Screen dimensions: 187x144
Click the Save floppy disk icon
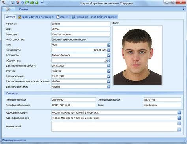(13, 3)
